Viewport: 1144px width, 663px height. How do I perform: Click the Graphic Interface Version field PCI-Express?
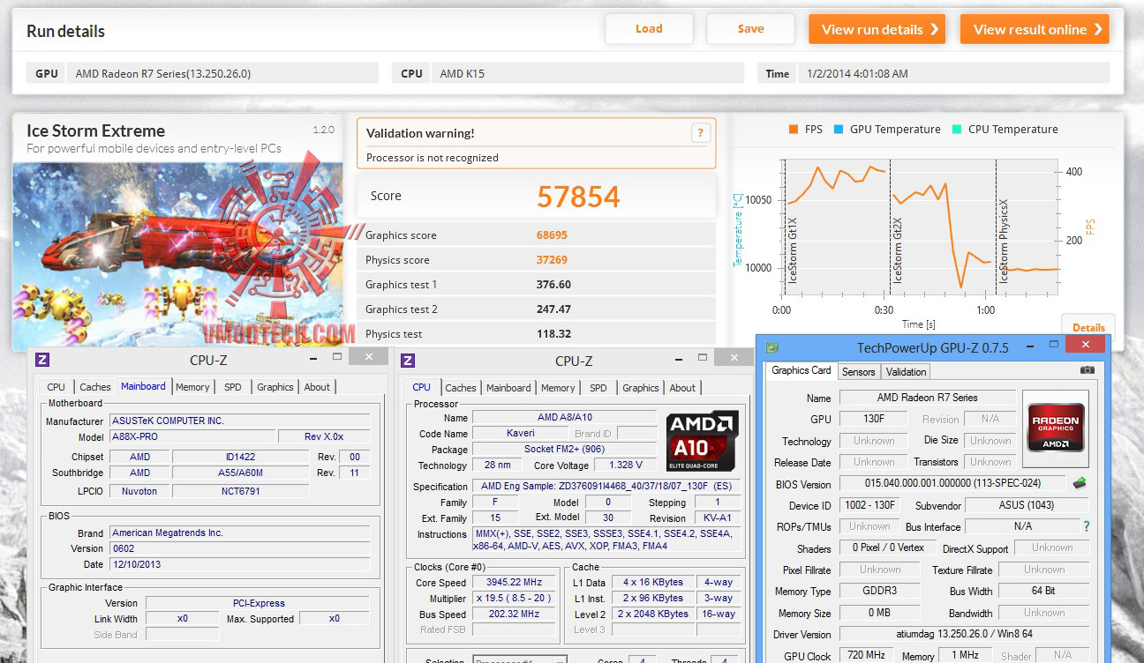[258, 604]
